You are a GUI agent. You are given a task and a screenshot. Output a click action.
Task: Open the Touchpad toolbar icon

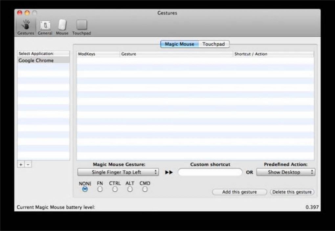[81, 27]
